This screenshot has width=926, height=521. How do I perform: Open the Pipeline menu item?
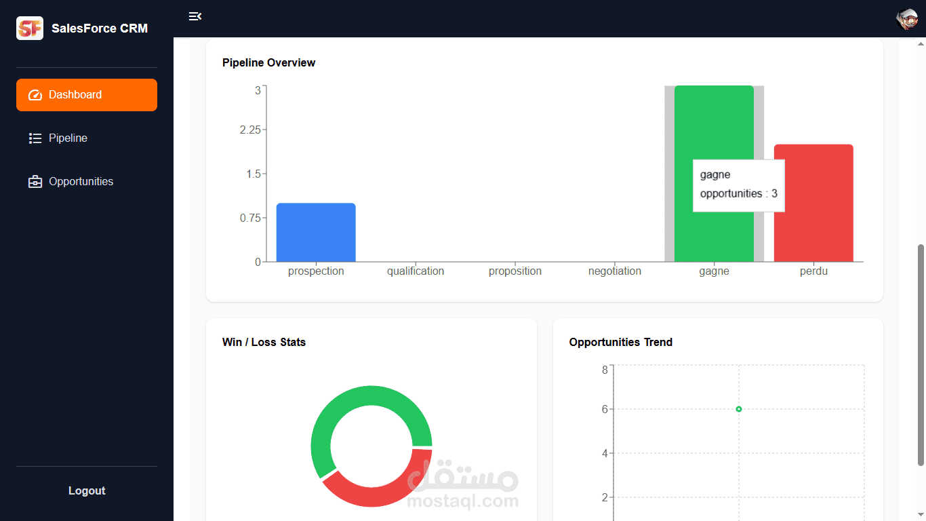pos(87,138)
